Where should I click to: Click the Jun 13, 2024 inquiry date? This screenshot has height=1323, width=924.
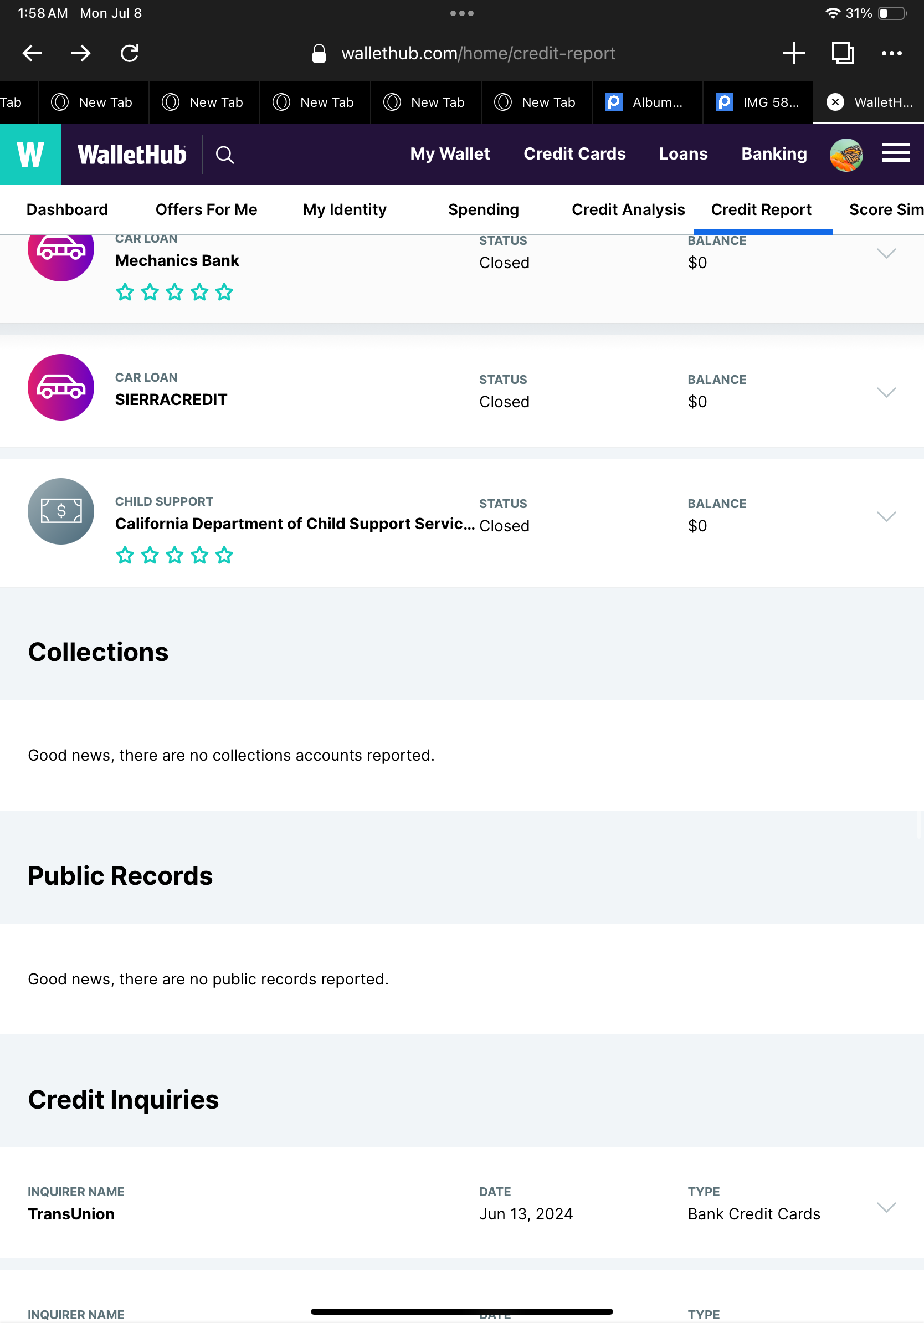(x=526, y=1214)
